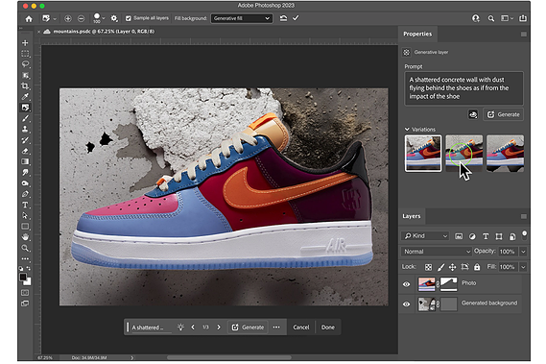Open the Normal blend mode dropdown
The image size is (546, 364).
pyautogui.click(x=437, y=252)
